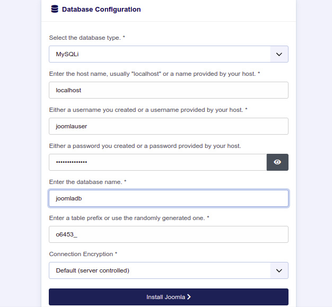This screenshot has height=307, width=332.
Task: Select the masked password input field
Action: coord(158,162)
